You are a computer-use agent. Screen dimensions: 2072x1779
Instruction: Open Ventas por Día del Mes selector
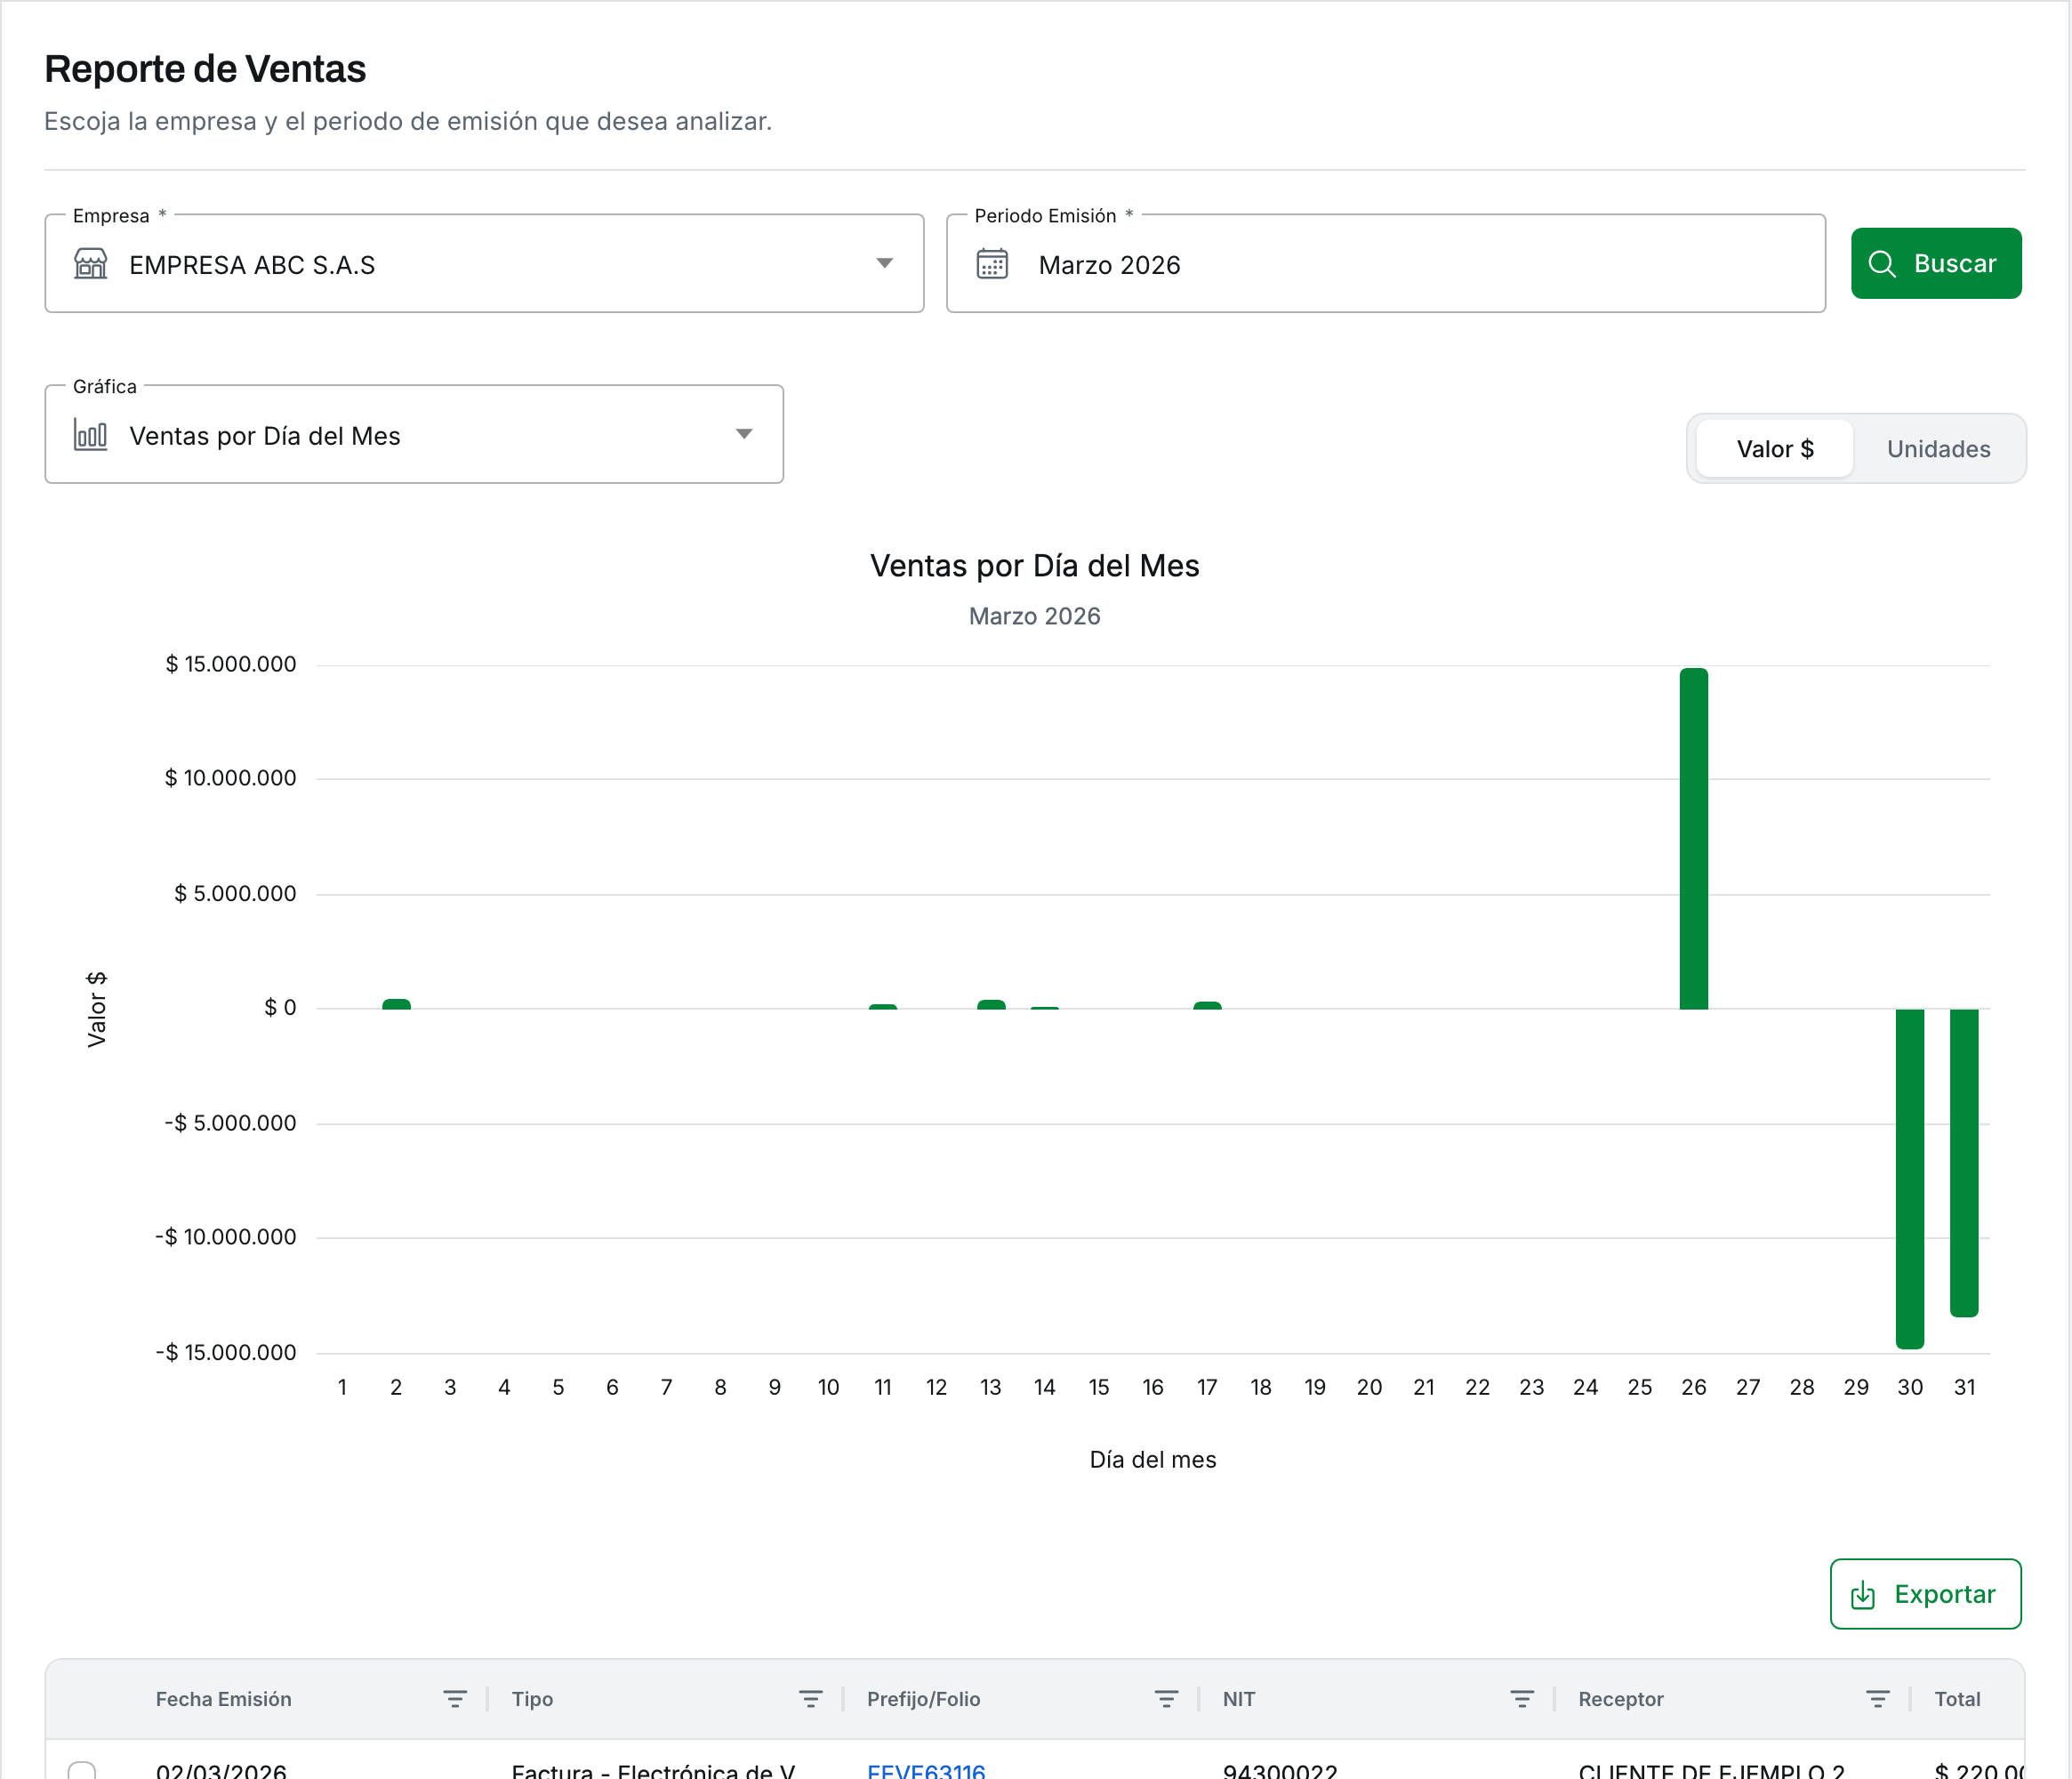[414, 435]
